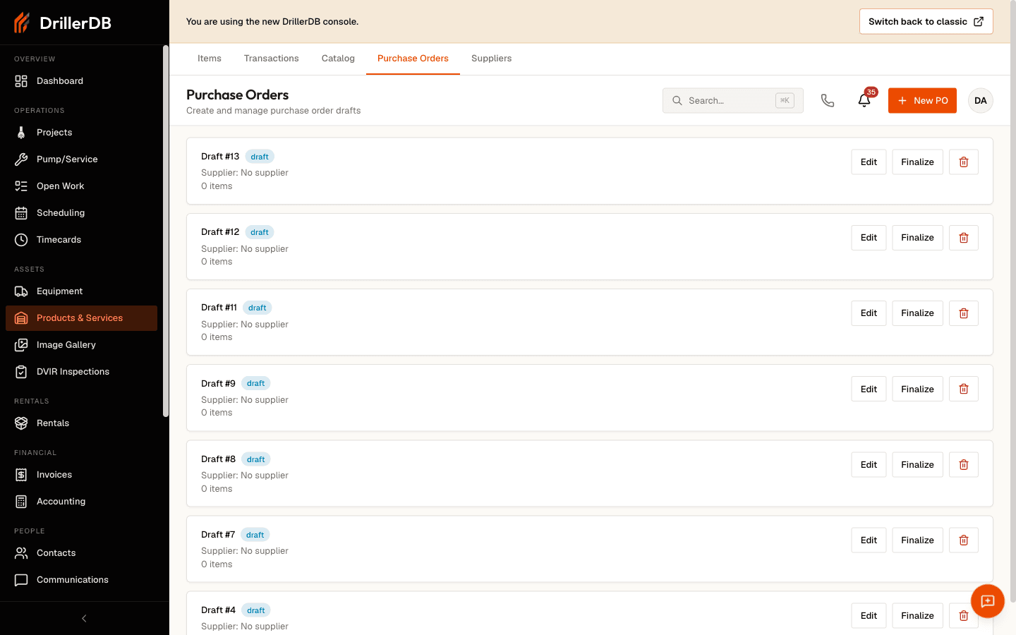This screenshot has height=635, width=1016.
Task: Open Communications page
Action: (81, 580)
